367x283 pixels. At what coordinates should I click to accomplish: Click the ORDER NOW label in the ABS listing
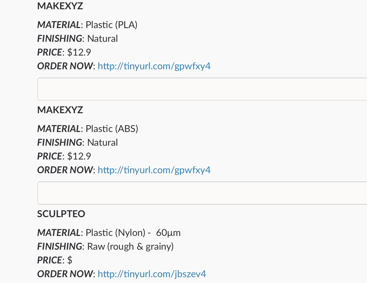(x=65, y=170)
